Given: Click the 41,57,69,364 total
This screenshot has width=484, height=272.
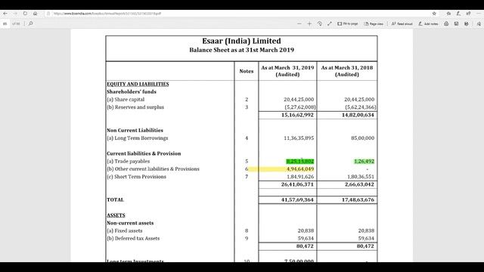Looking at the screenshot, I should 297,199.
